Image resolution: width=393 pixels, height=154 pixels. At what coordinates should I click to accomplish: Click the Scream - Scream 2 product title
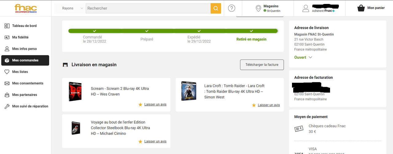(120, 91)
